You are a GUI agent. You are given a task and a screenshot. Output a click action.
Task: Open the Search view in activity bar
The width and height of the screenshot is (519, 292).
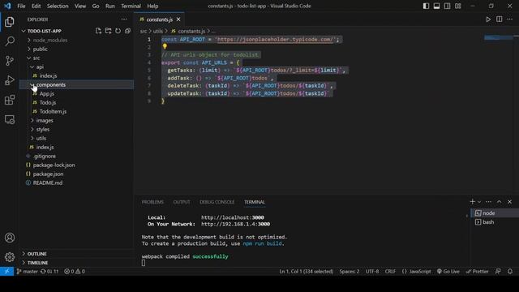click(10, 41)
